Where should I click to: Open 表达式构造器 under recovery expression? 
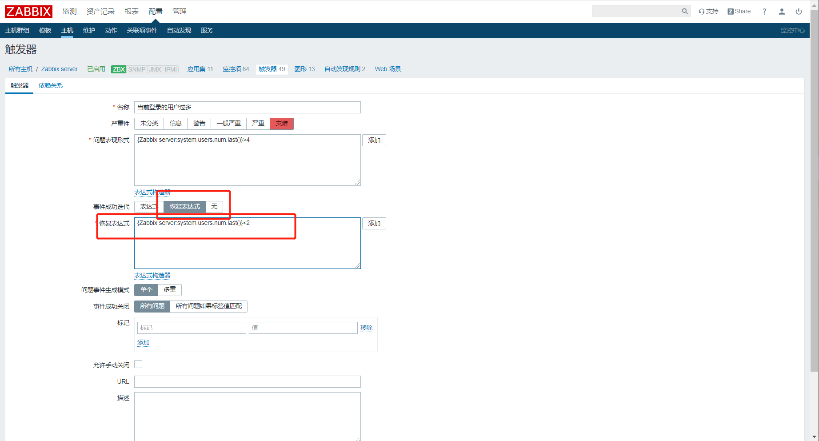(x=152, y=275)
